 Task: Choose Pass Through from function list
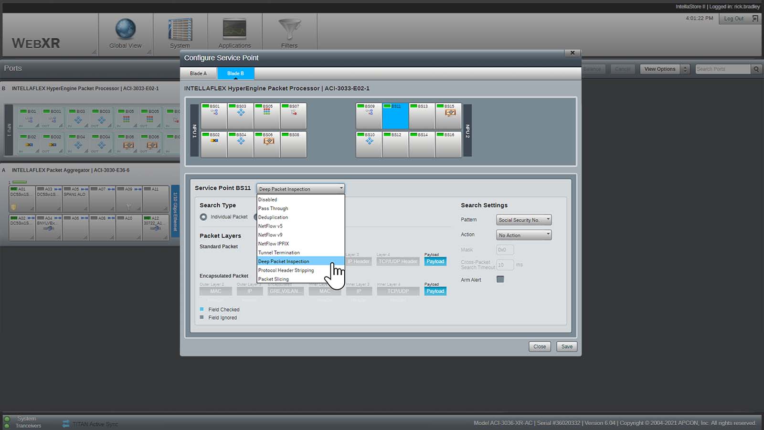point(300,208)
